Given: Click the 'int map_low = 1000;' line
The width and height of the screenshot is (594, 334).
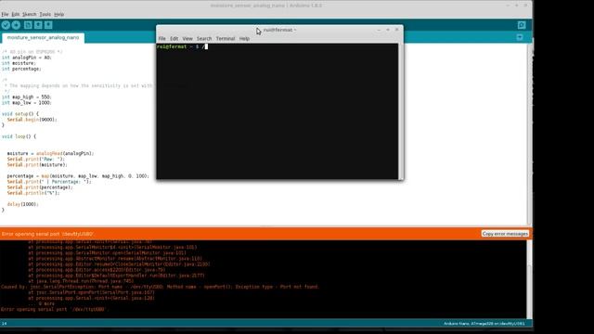Looking at the screenshot, I should [x=26, y=103].
